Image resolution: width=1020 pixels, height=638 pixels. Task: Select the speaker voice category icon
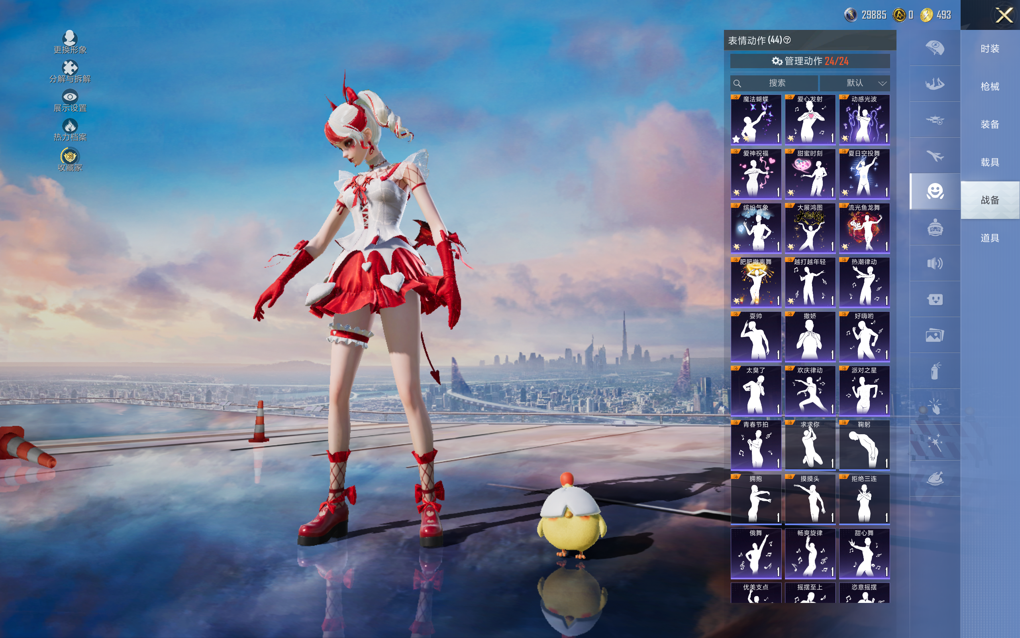(x=935, y=263)
